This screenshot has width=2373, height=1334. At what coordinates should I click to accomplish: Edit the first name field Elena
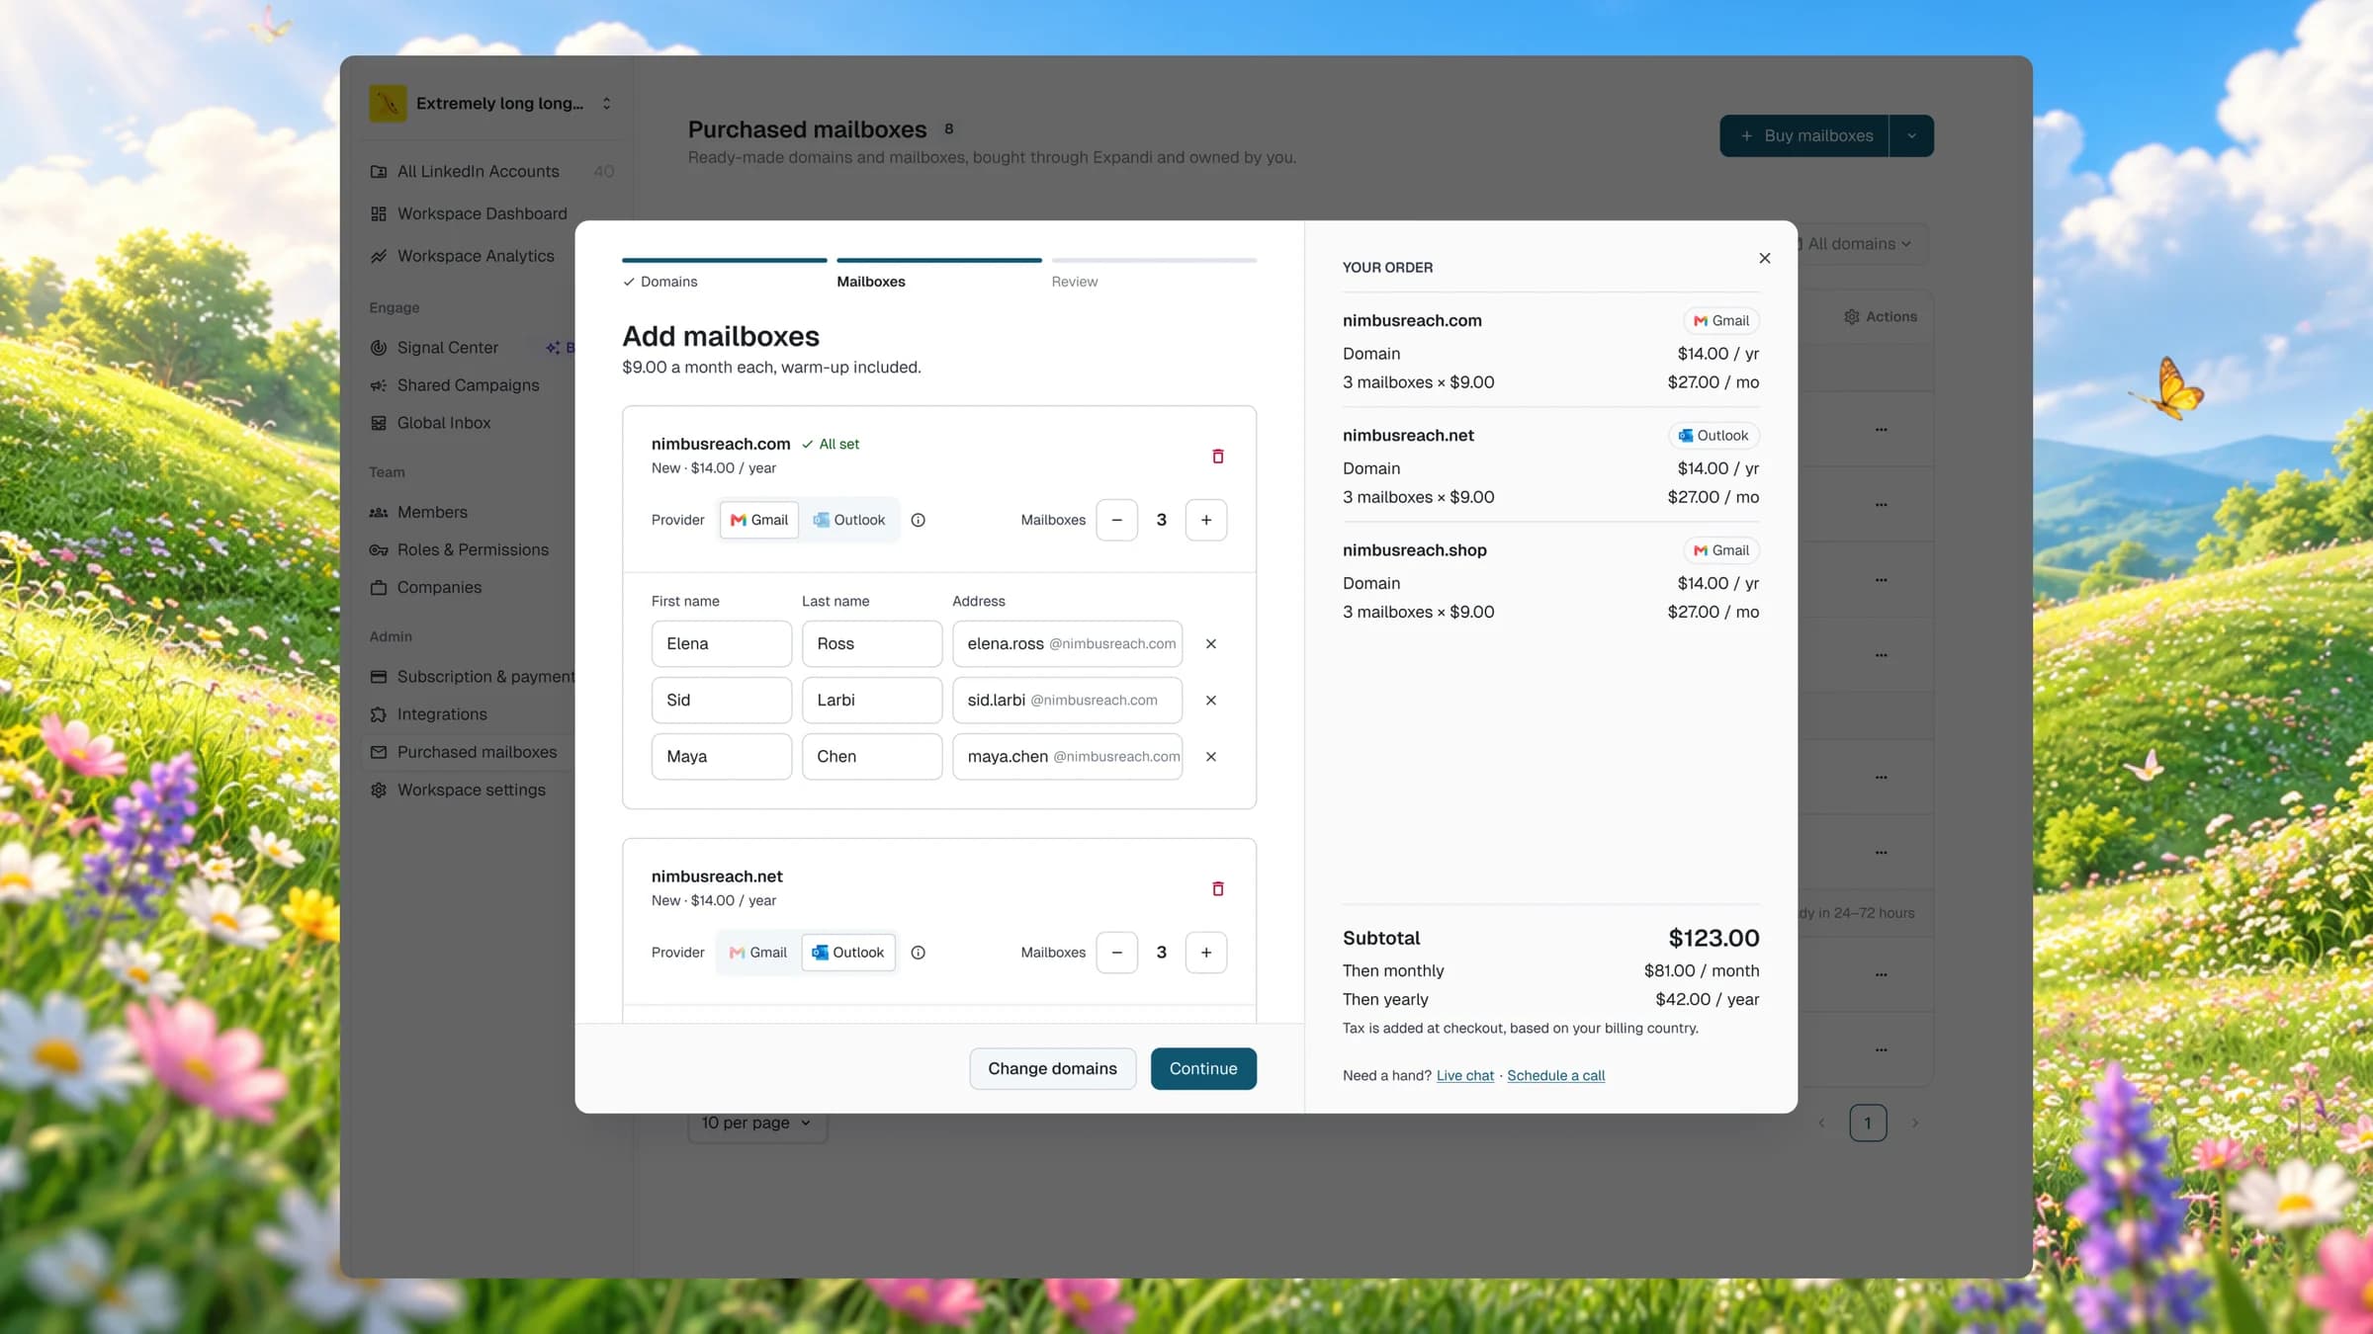coord(722,643)
